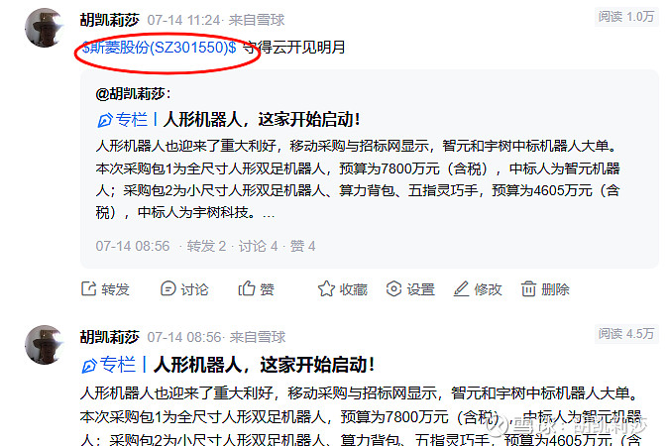Viewport: 667px width, 446px height.
Task: Delete the post using 删除 trash icon
Action: click(529, 288)
